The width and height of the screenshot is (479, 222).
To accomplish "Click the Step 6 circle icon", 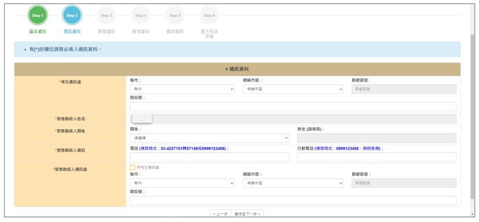I will coord(209,15).
